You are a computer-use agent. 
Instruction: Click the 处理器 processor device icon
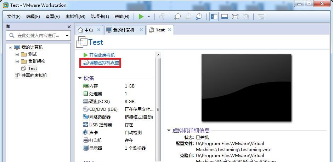coord(86,94)
